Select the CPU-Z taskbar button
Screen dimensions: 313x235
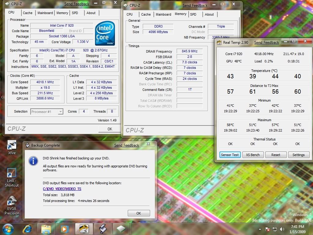[x=121, y=229]
